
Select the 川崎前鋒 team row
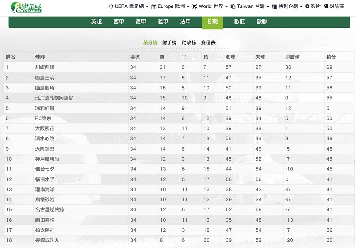click(x=179, y=67)
